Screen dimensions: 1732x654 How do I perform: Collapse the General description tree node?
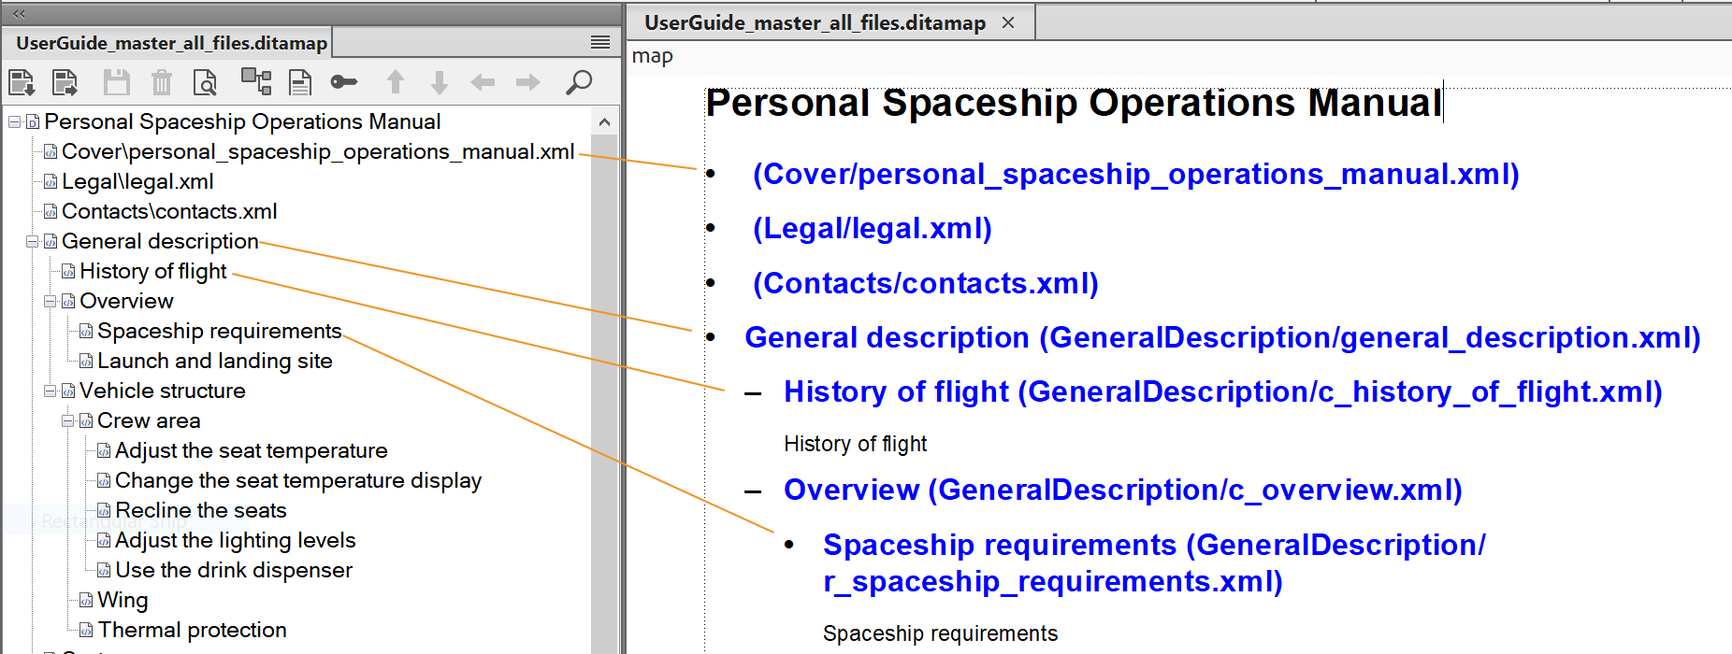point(33,242)
